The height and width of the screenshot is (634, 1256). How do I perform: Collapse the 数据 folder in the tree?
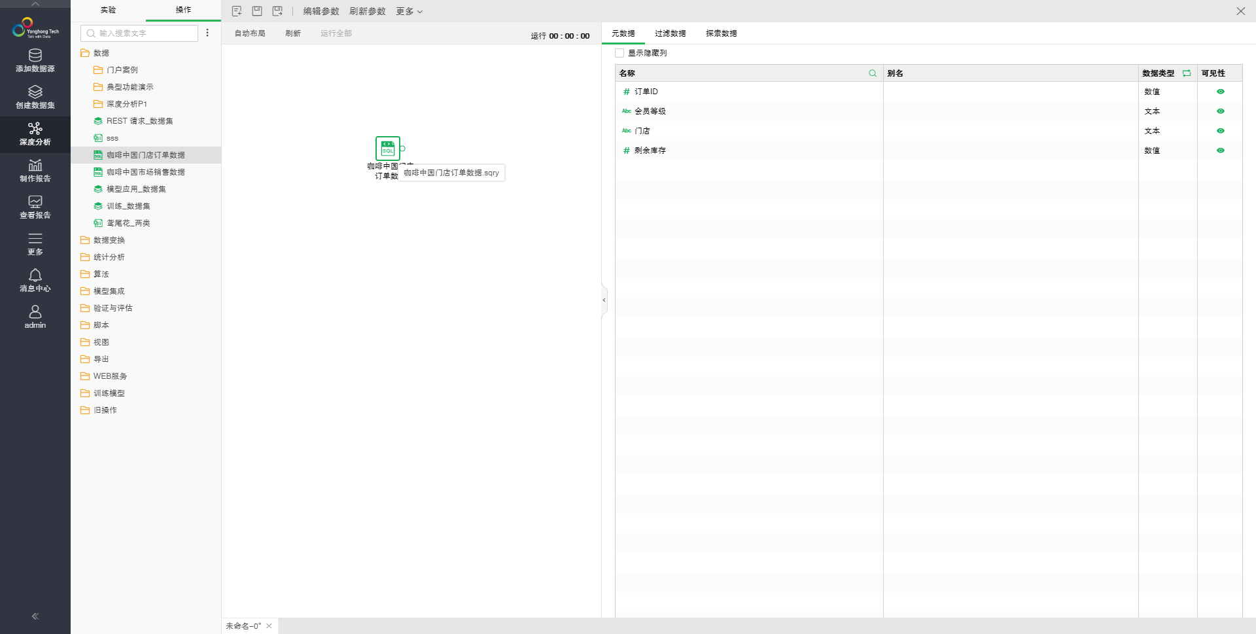click(85, 53)
